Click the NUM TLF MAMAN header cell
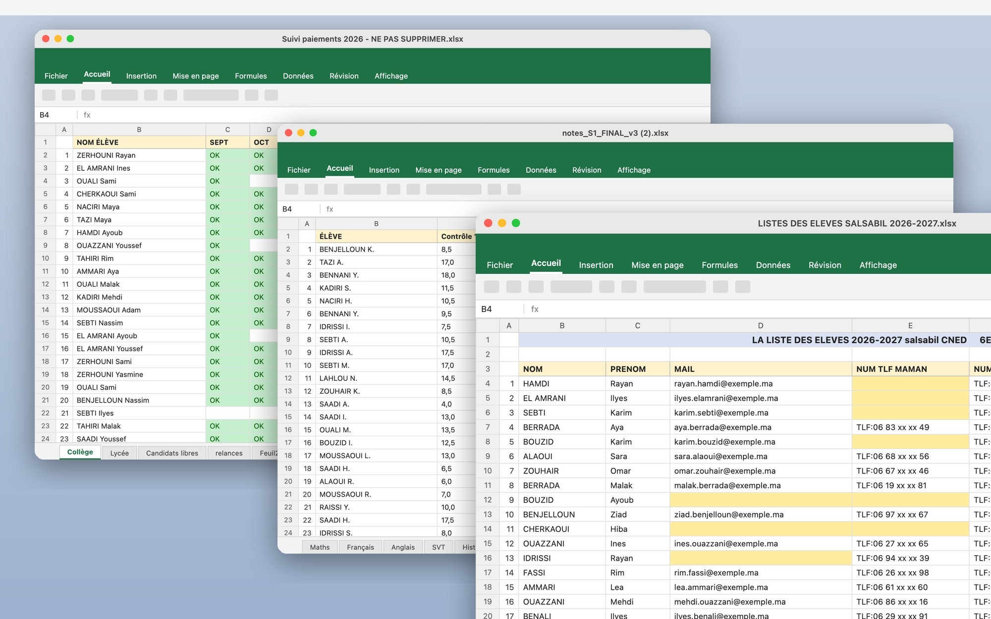This screenshot has width=991, height=619. pos(910,369)
